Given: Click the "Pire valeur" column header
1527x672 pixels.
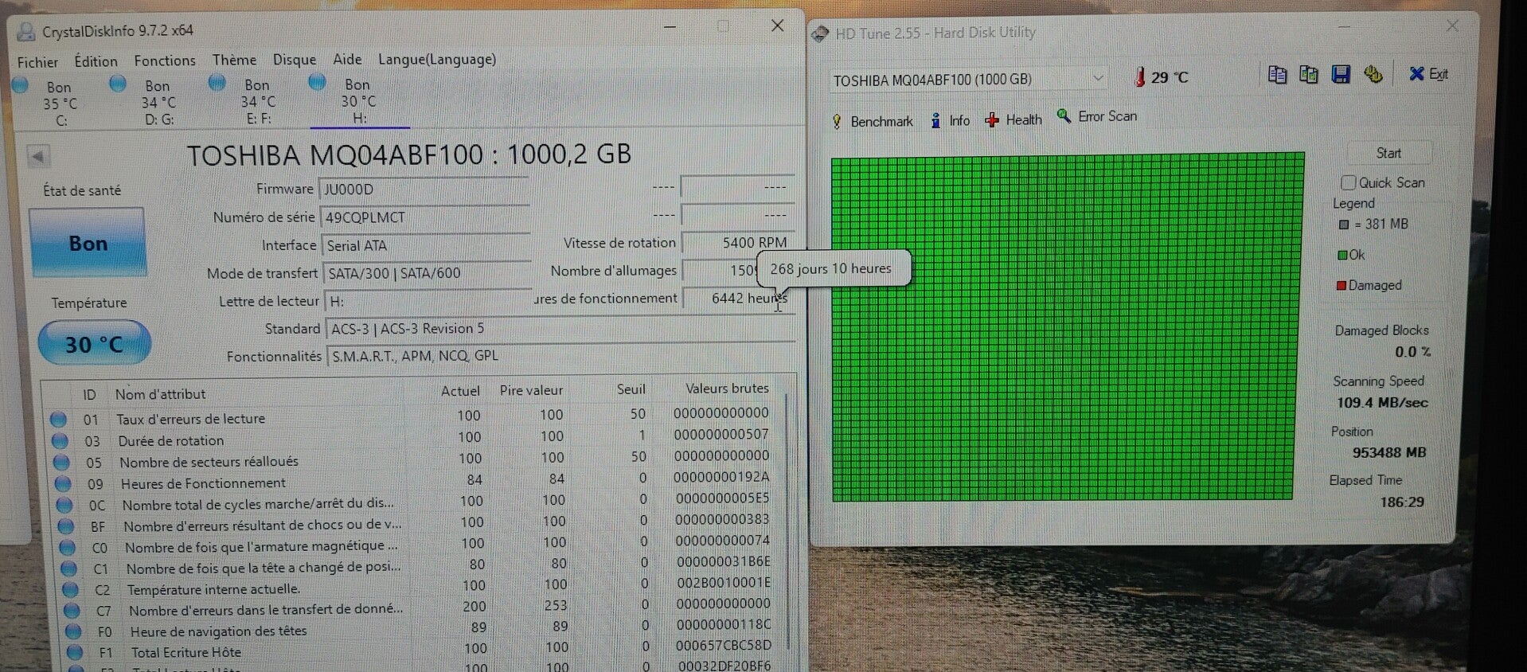Looking at the screenshot, I should click(x=531, y=390).
